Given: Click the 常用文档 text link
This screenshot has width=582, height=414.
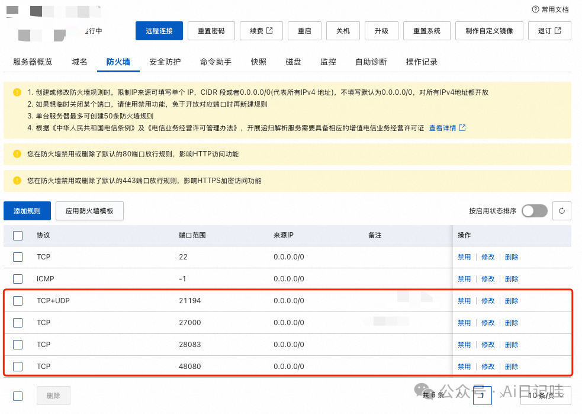Looking at the screenshot, I should point(555,9).
